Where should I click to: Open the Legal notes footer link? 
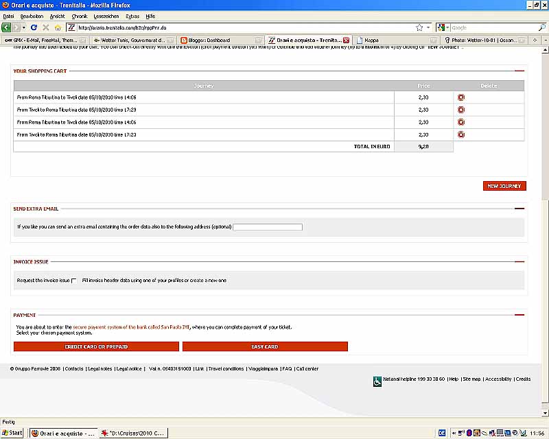coord(100,368)
